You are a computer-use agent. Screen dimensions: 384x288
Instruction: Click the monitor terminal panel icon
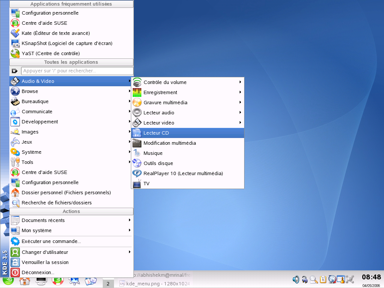tap(41, 281)
